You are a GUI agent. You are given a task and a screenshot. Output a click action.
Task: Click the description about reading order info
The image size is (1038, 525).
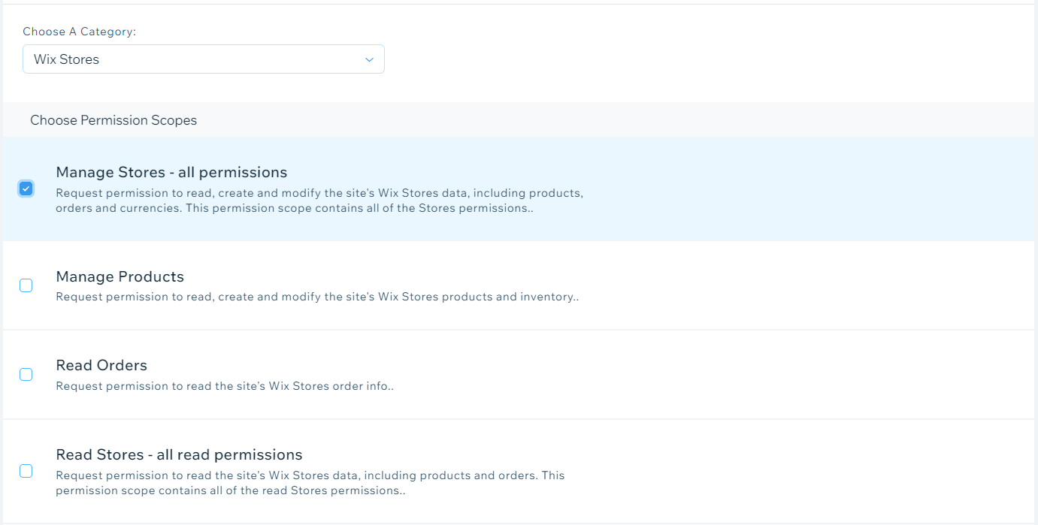tap(225, 386)
